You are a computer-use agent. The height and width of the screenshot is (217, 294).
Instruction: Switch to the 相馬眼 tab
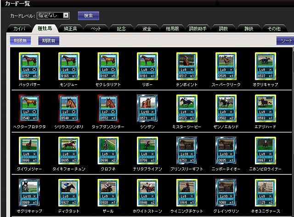pos(172,28)
